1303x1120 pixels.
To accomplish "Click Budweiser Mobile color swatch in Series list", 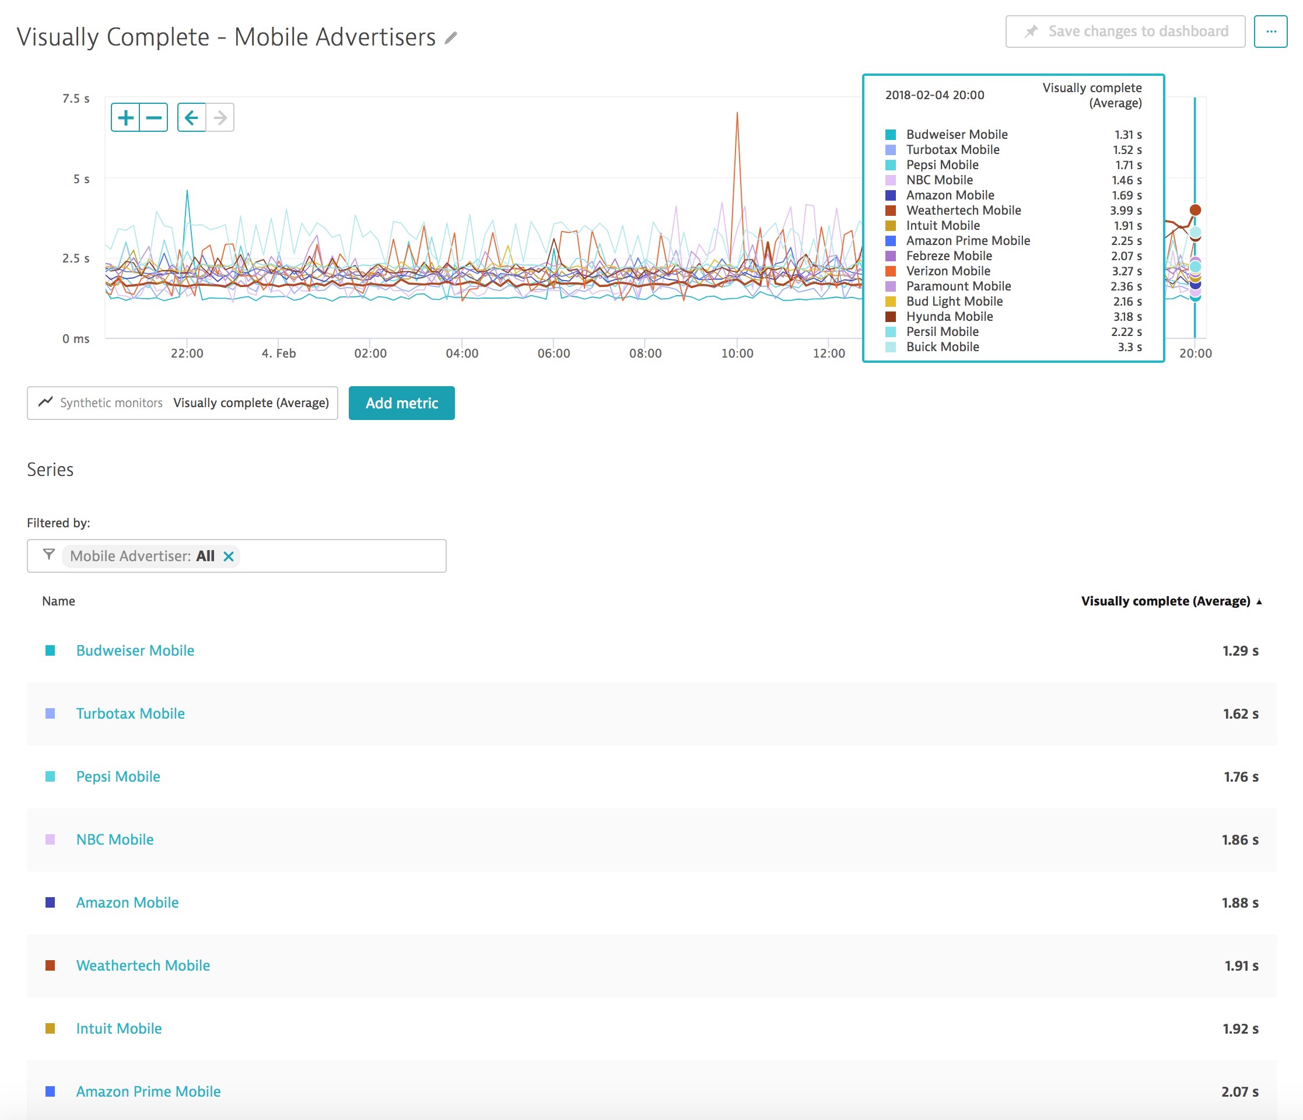I will pyautogui.click(x=50, y=650).
